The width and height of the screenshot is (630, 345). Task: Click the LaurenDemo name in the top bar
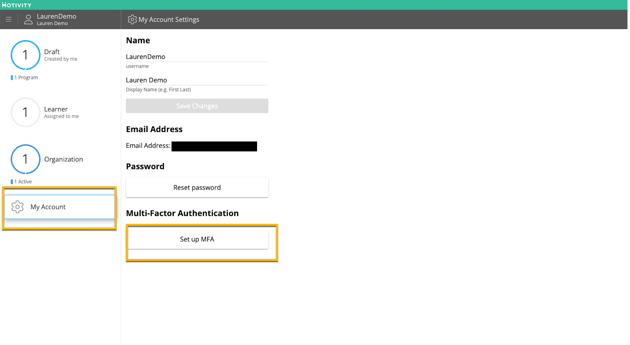point(57,16)
